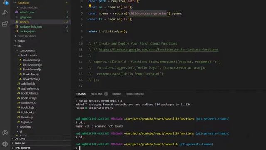Viewport: 266px width, 150px height.
Task: Click the JS icon of BookAuthor.js
Action: coord(20,60)
